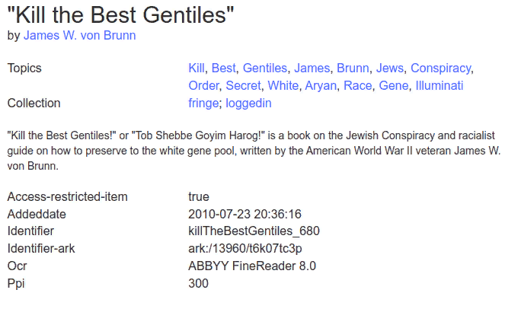521x328 pixels.
Task: Select the Secret topic link
Action: 243,86
